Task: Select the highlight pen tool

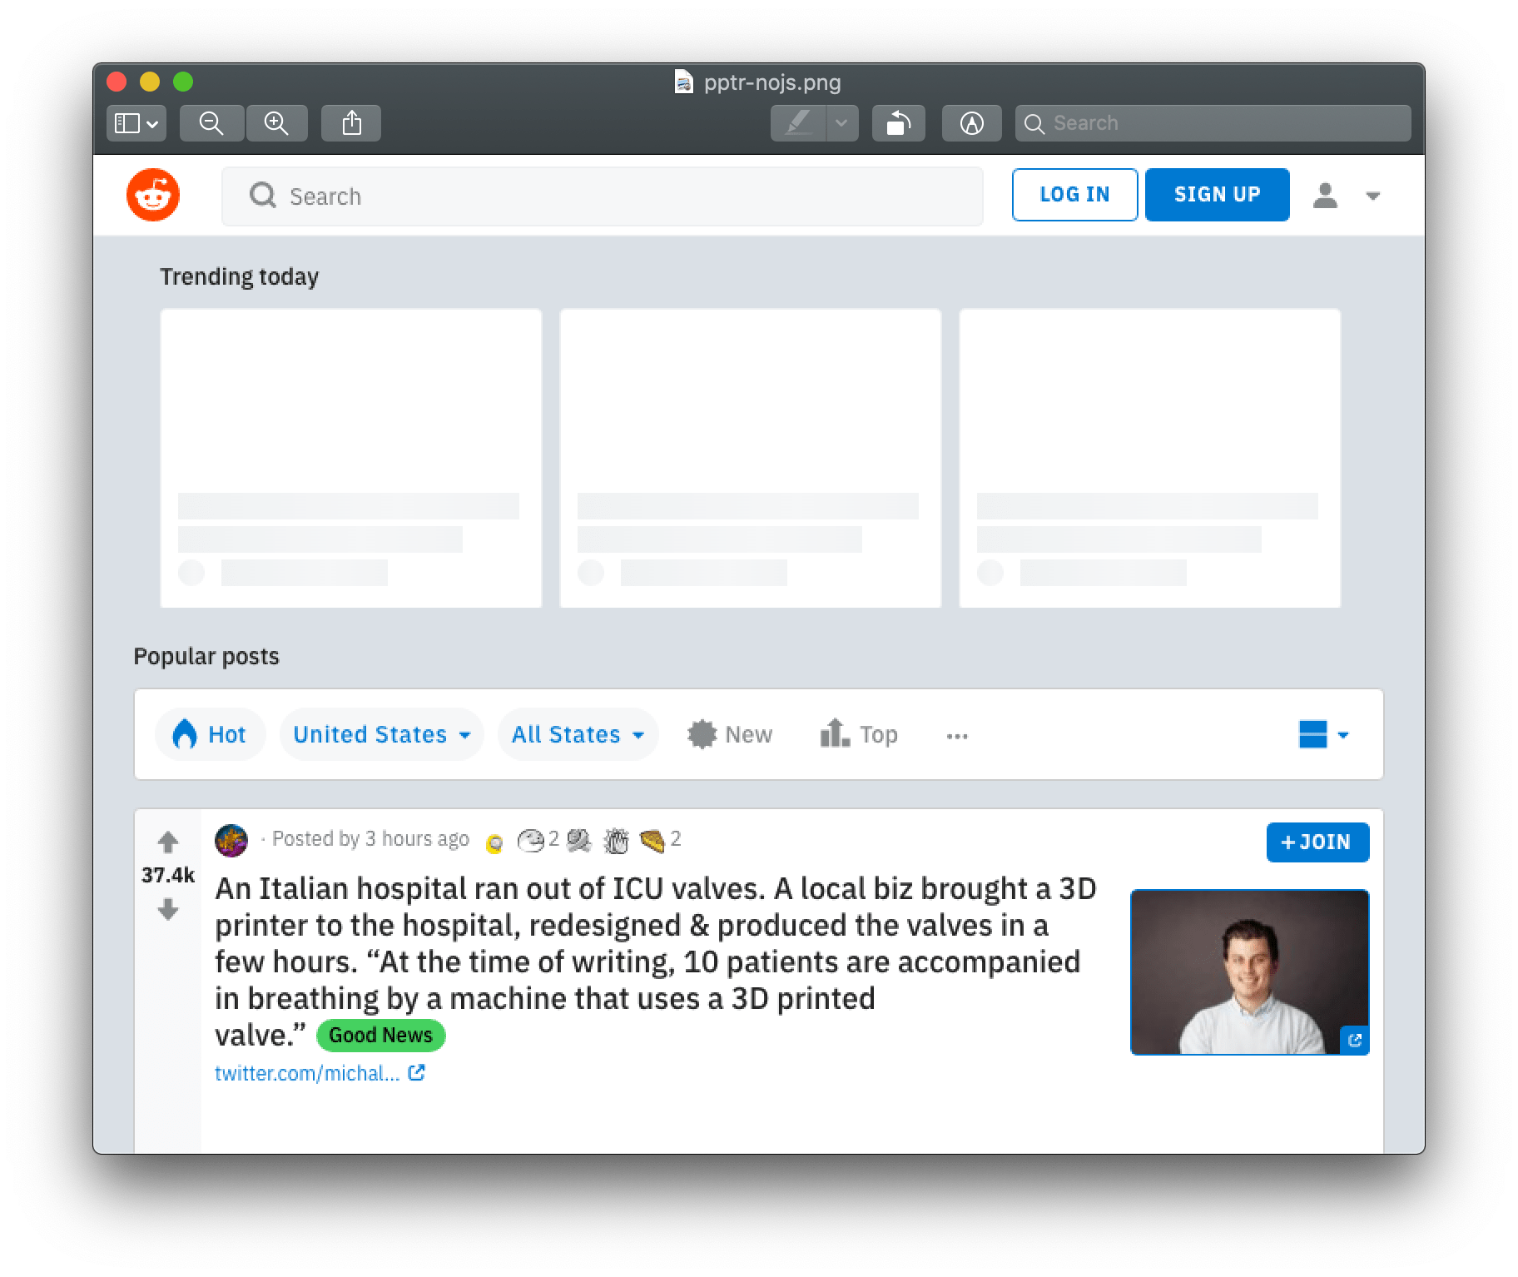Action: tap(798, 123)
